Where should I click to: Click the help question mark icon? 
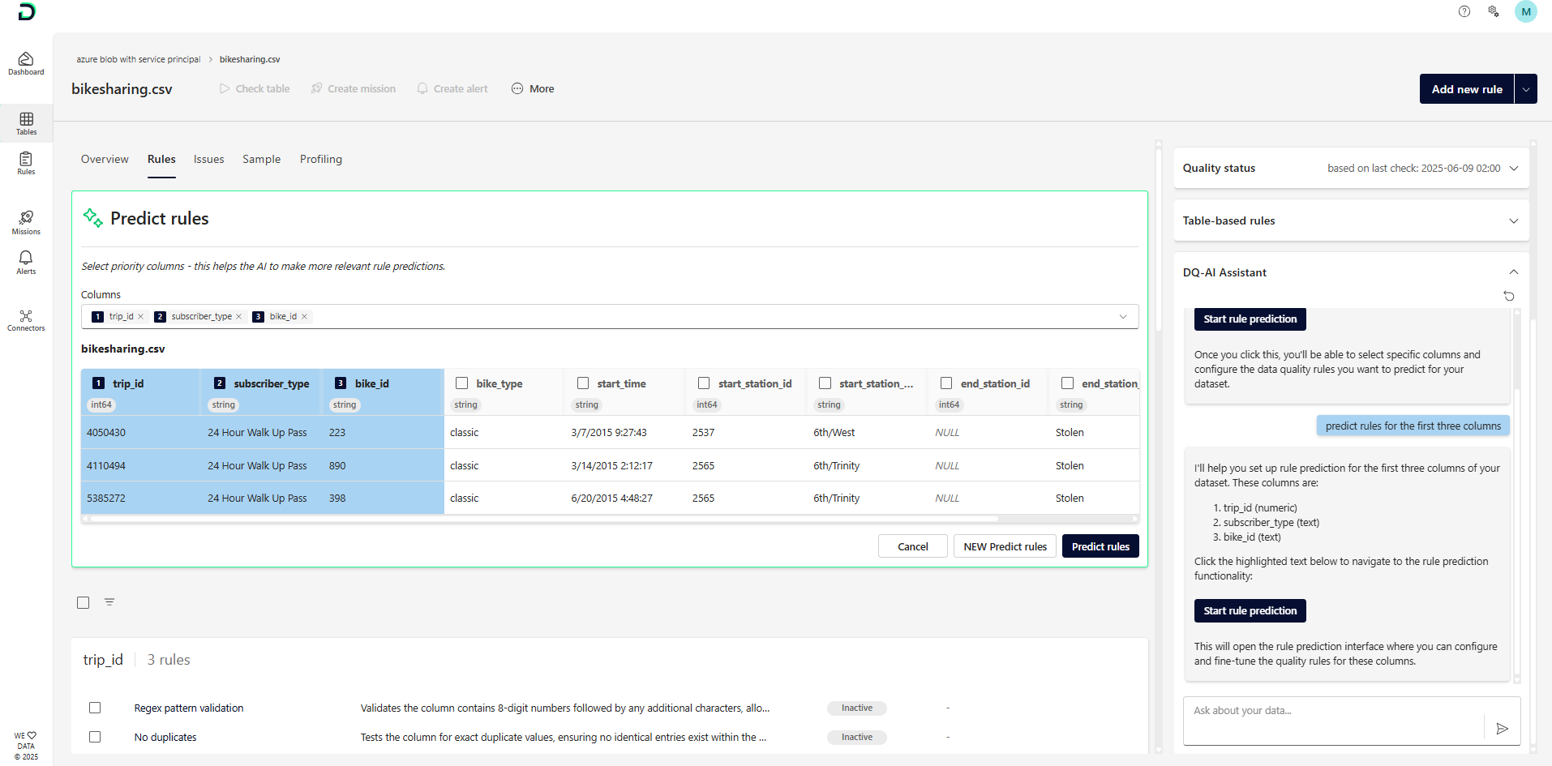[1464, 11]
